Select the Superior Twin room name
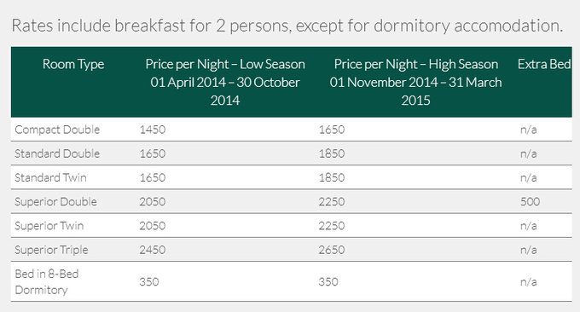Image resolution: width=580 pixels, height=312 pixels. [49, 226]
